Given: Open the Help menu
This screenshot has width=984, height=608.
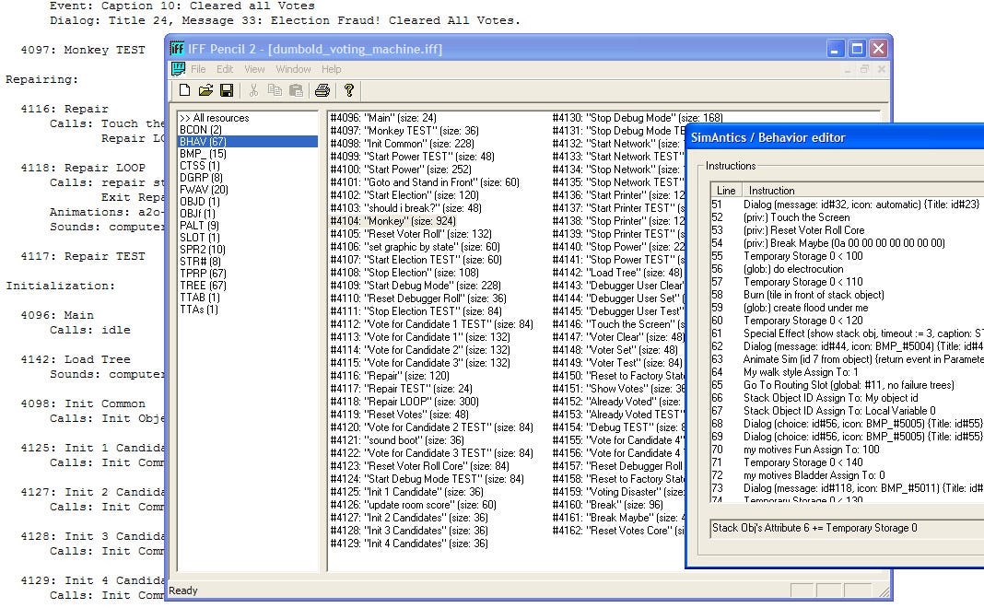Looking at the screenshot, I should (x=332, y=69).
